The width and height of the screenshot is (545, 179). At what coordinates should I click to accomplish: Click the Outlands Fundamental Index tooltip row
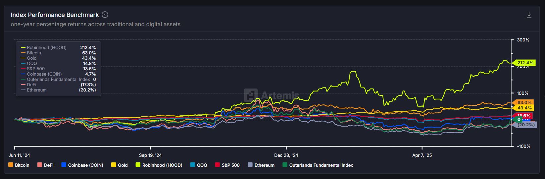click(x=58, y=79)
